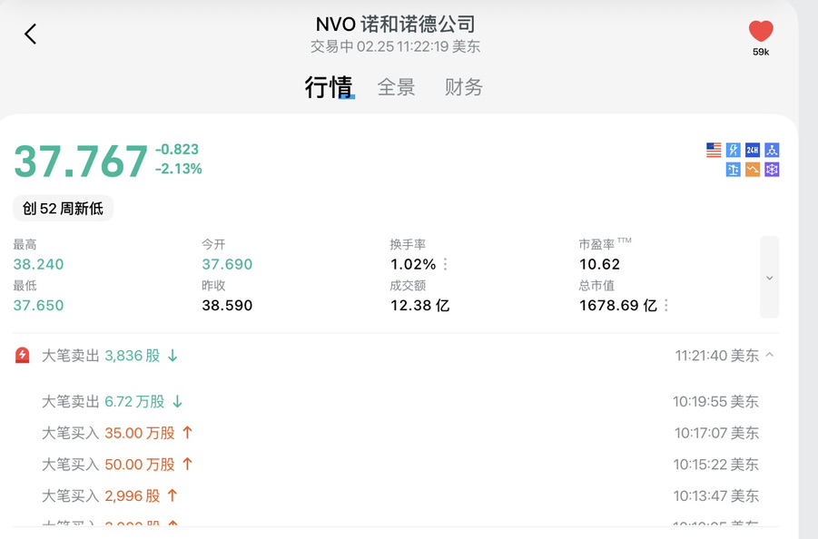
Task: Open the 换手率 more options dots
Action: pyautogui.click(x=446, y=265)
